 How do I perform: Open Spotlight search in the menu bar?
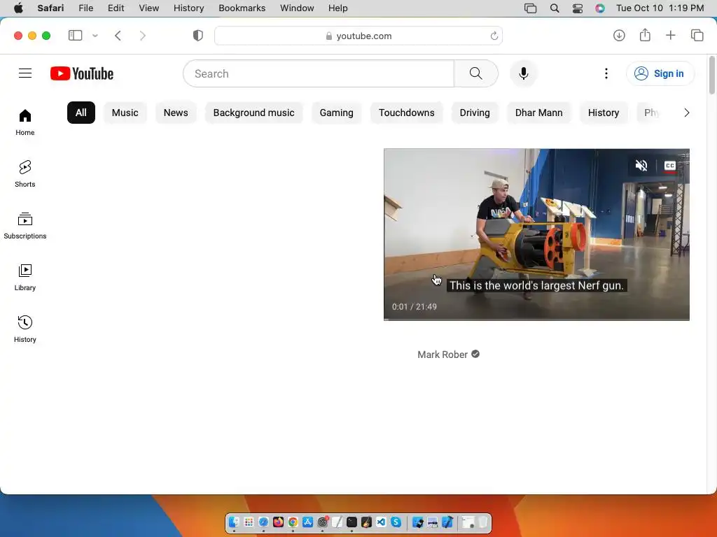pyautogui.click(x=555, y=8)
